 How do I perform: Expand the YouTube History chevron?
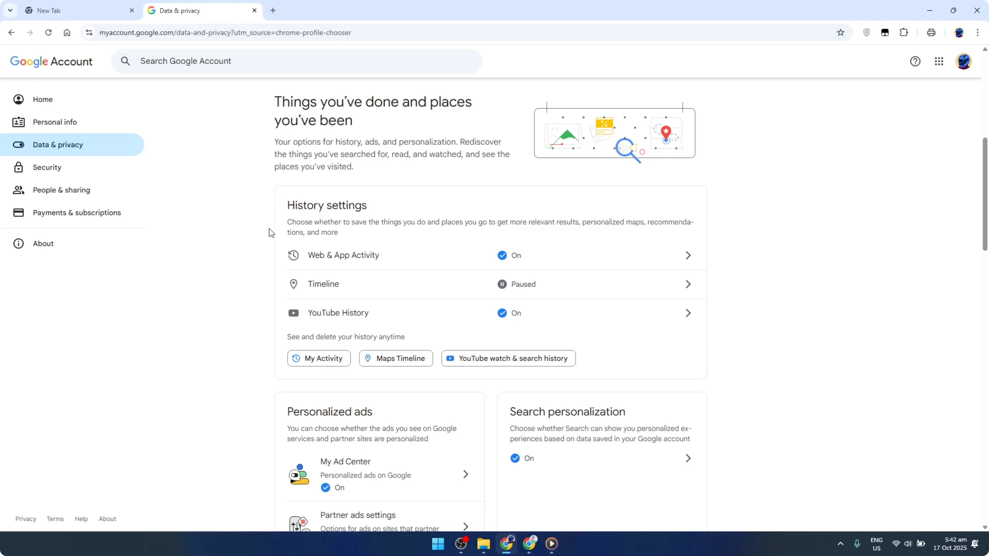[688, 313]
